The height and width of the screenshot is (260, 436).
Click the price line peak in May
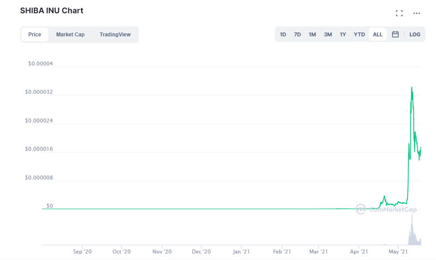pos(412,88)
